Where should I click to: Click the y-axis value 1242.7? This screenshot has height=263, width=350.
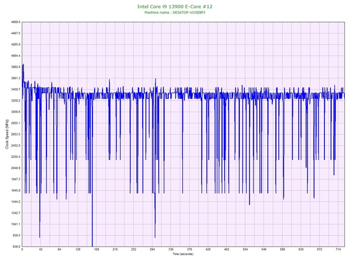pos(16,213)
